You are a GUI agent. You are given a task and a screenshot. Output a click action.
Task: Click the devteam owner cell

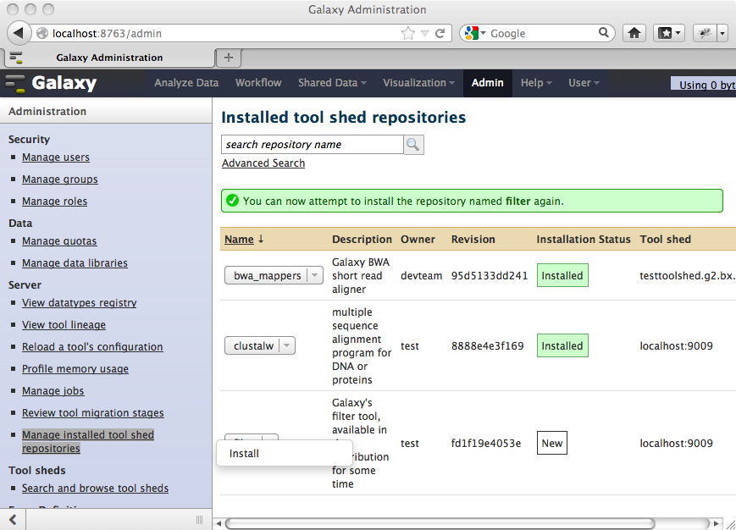point(421,276)
